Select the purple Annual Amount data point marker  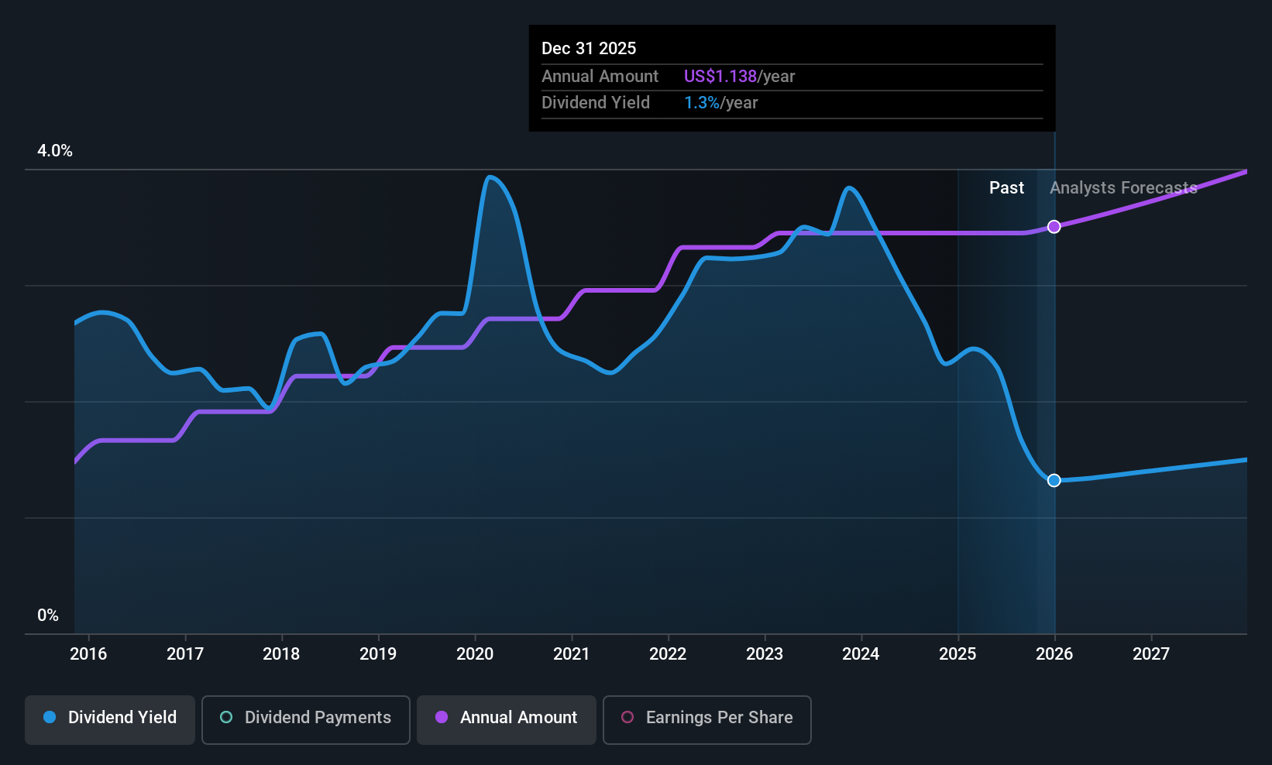click(1054, 227)
